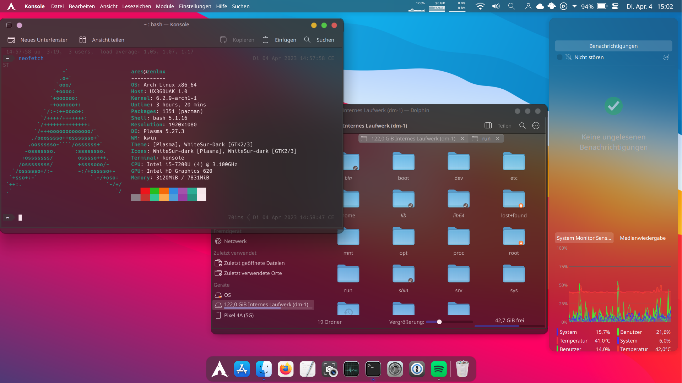Open the Suchen search in the Konsole toolbar

point(319,40)
